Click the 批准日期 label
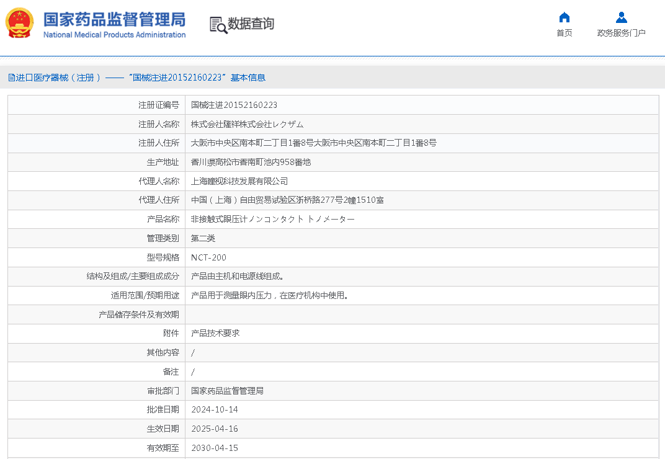Viewport: 665px width, 459px height. click(163, 410)
